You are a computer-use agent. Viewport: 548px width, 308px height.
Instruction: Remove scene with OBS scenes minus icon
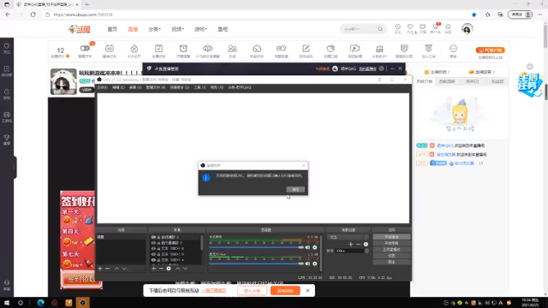coord(108,269)
